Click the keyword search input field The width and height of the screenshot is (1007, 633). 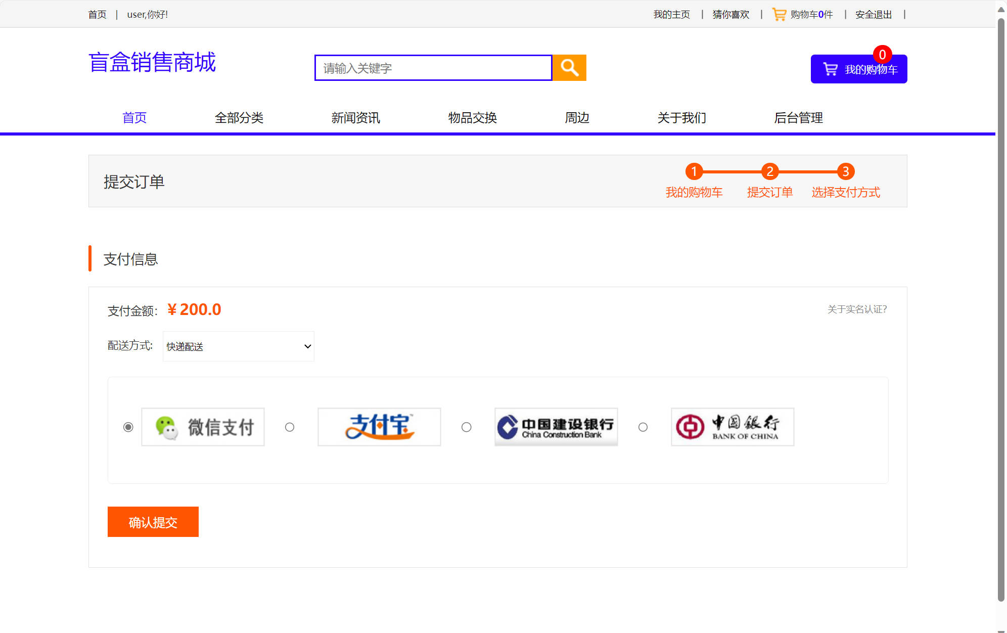432,67
